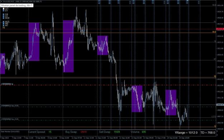
Task: Click the Current Spread value 15
Action: pyautogui.click(x=50, y=132)
